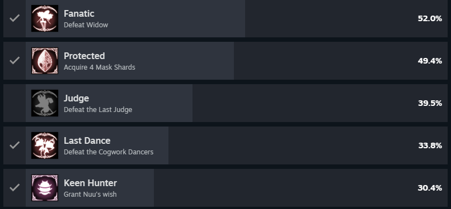
Task: Click 'Defeat the Cogwork Dancers' description
Action: coord(109,152)
